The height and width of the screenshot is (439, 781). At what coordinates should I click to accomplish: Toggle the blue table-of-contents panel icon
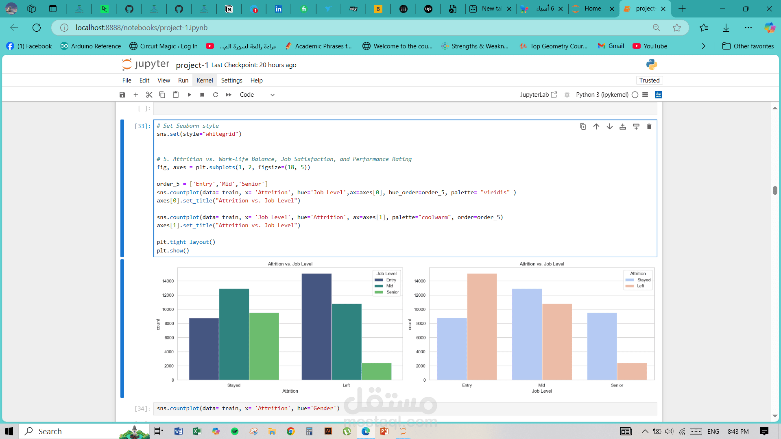pos(659,95)
